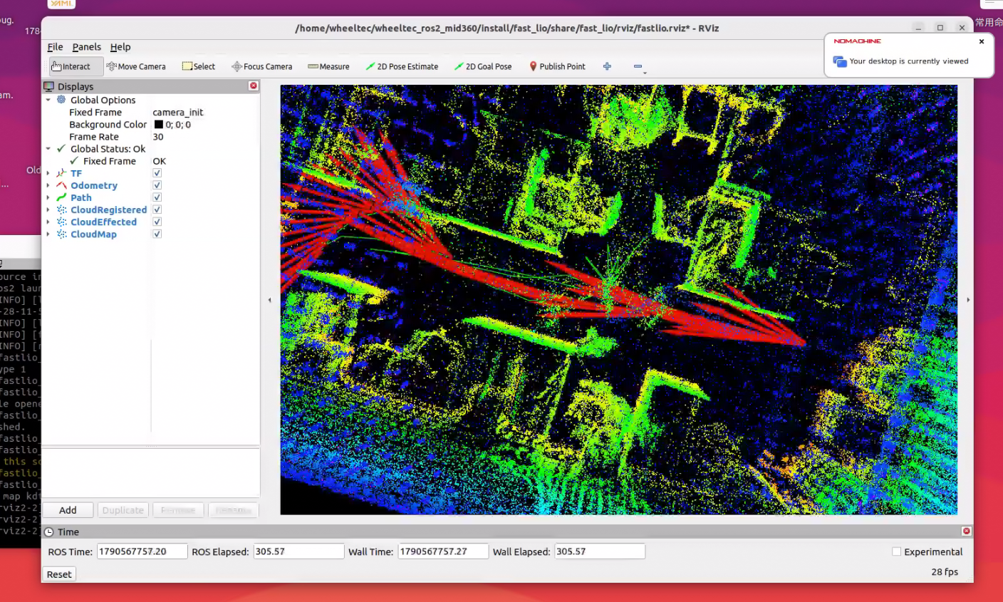Select the 2D Goal Pose tool

484,66
